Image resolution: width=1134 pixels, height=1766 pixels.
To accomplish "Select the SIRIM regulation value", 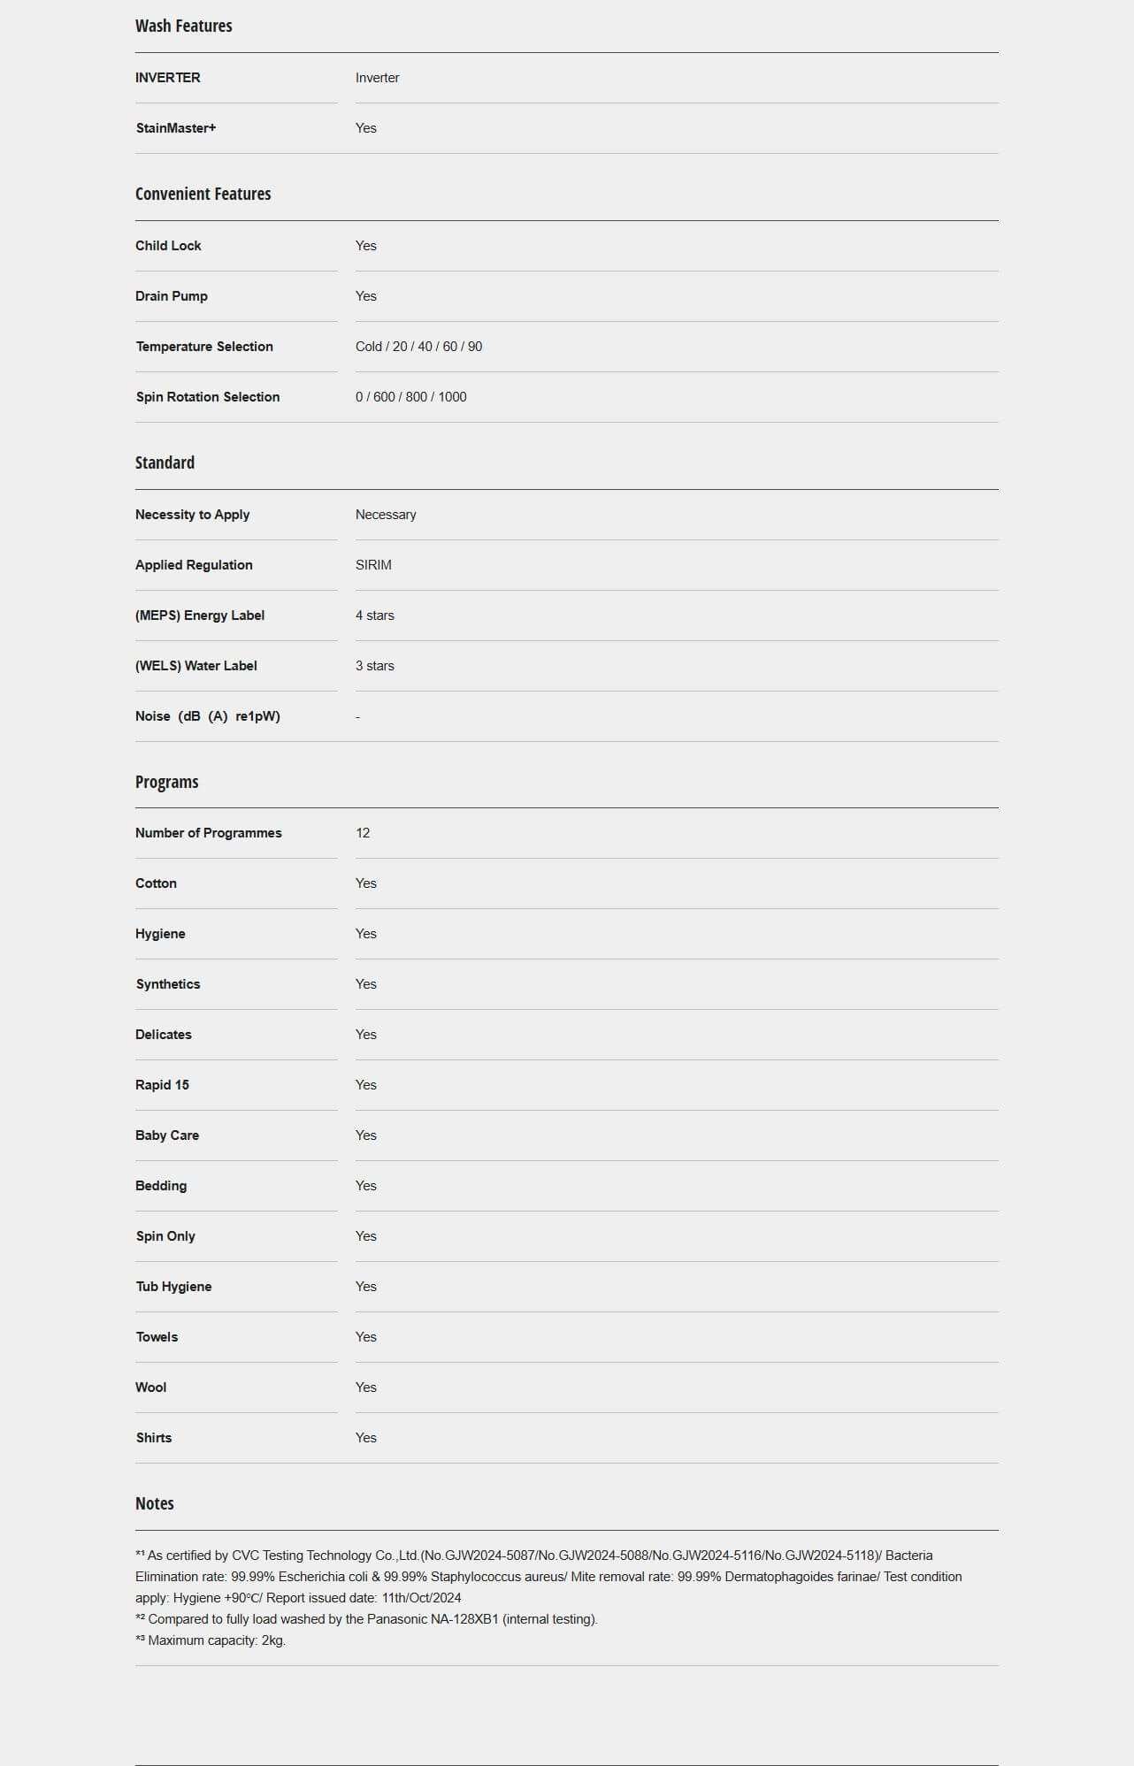I will (373, 565).
